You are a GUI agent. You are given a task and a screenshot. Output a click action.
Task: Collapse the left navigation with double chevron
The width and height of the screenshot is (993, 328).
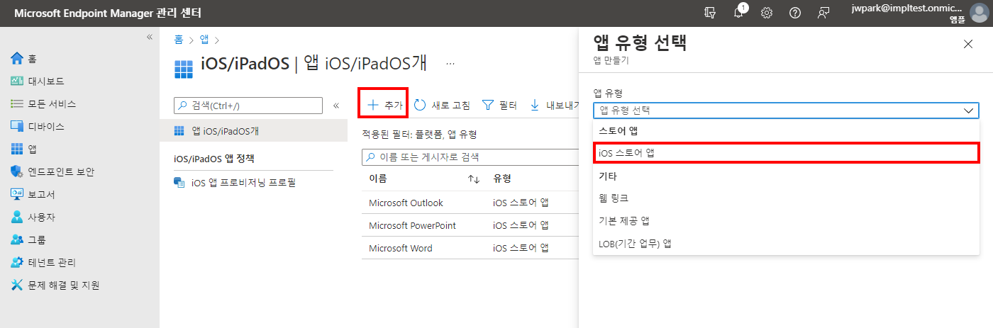[149, 37]
